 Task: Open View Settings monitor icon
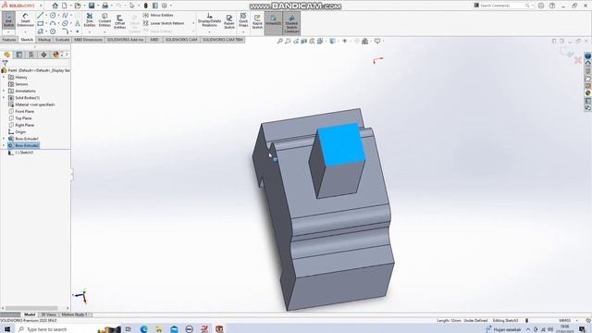(x=377, y=41)
